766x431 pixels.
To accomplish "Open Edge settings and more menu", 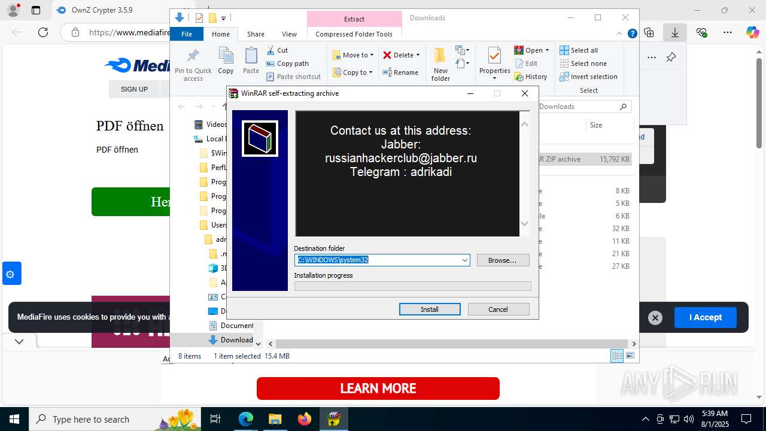I will point(728,32).
